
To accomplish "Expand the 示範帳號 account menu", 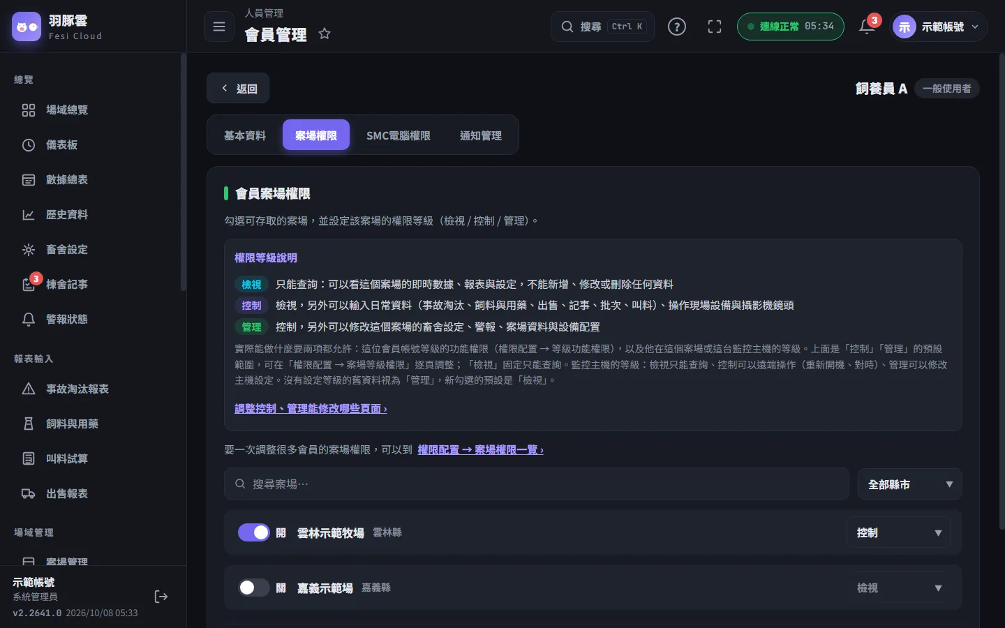I will [939, 27].
